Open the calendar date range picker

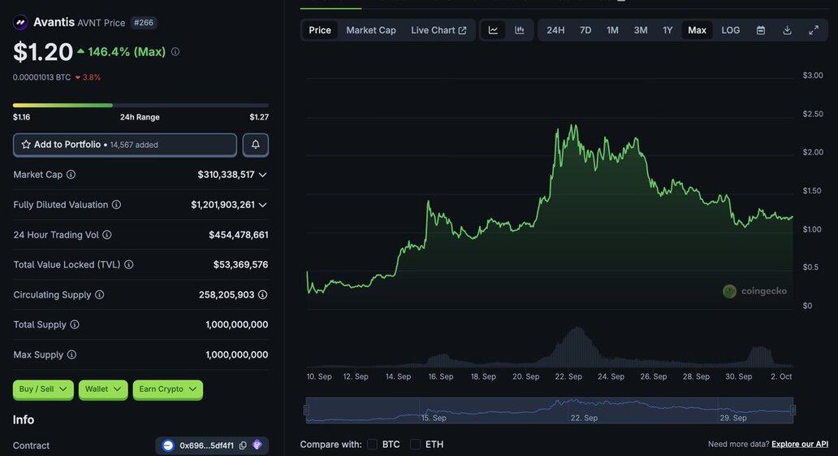pos(761,30)
